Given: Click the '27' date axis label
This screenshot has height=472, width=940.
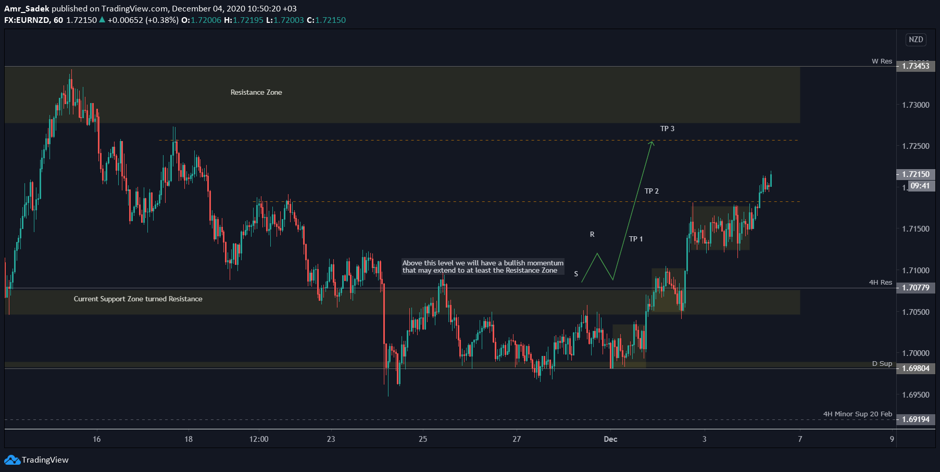Looking at the screenshot, I should tap(517, 439).
